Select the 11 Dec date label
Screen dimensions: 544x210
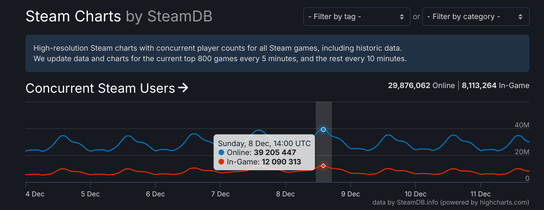[480, 194]
